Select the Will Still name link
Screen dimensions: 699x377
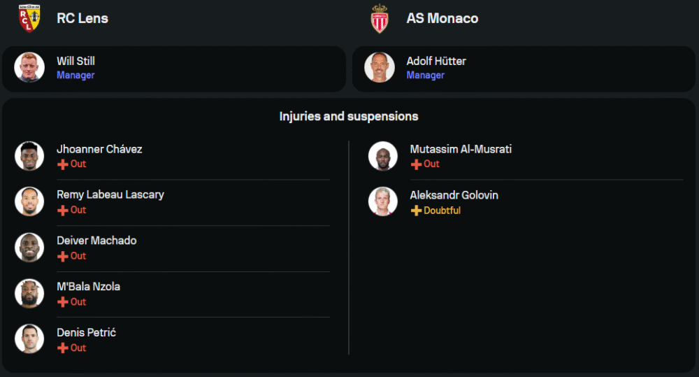(x=75, y=62)
